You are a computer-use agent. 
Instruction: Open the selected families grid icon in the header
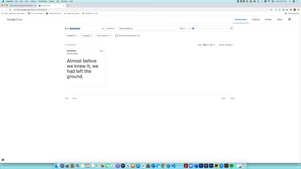click(290, 19)
